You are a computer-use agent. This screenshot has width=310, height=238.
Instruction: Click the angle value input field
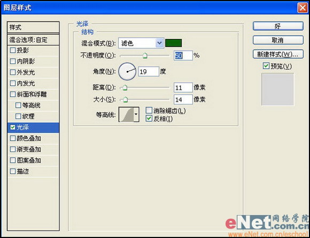point(149,72)
